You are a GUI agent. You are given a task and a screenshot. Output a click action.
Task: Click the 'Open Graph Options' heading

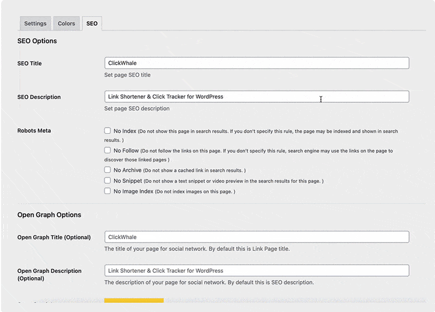pos(49,215)
